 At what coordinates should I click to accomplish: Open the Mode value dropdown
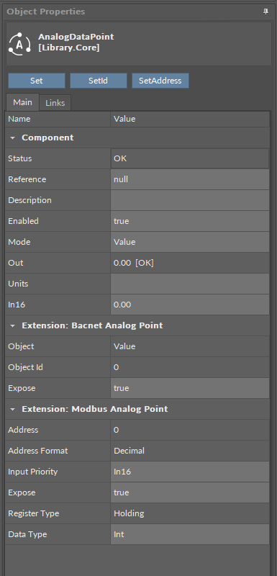point(190,242)
